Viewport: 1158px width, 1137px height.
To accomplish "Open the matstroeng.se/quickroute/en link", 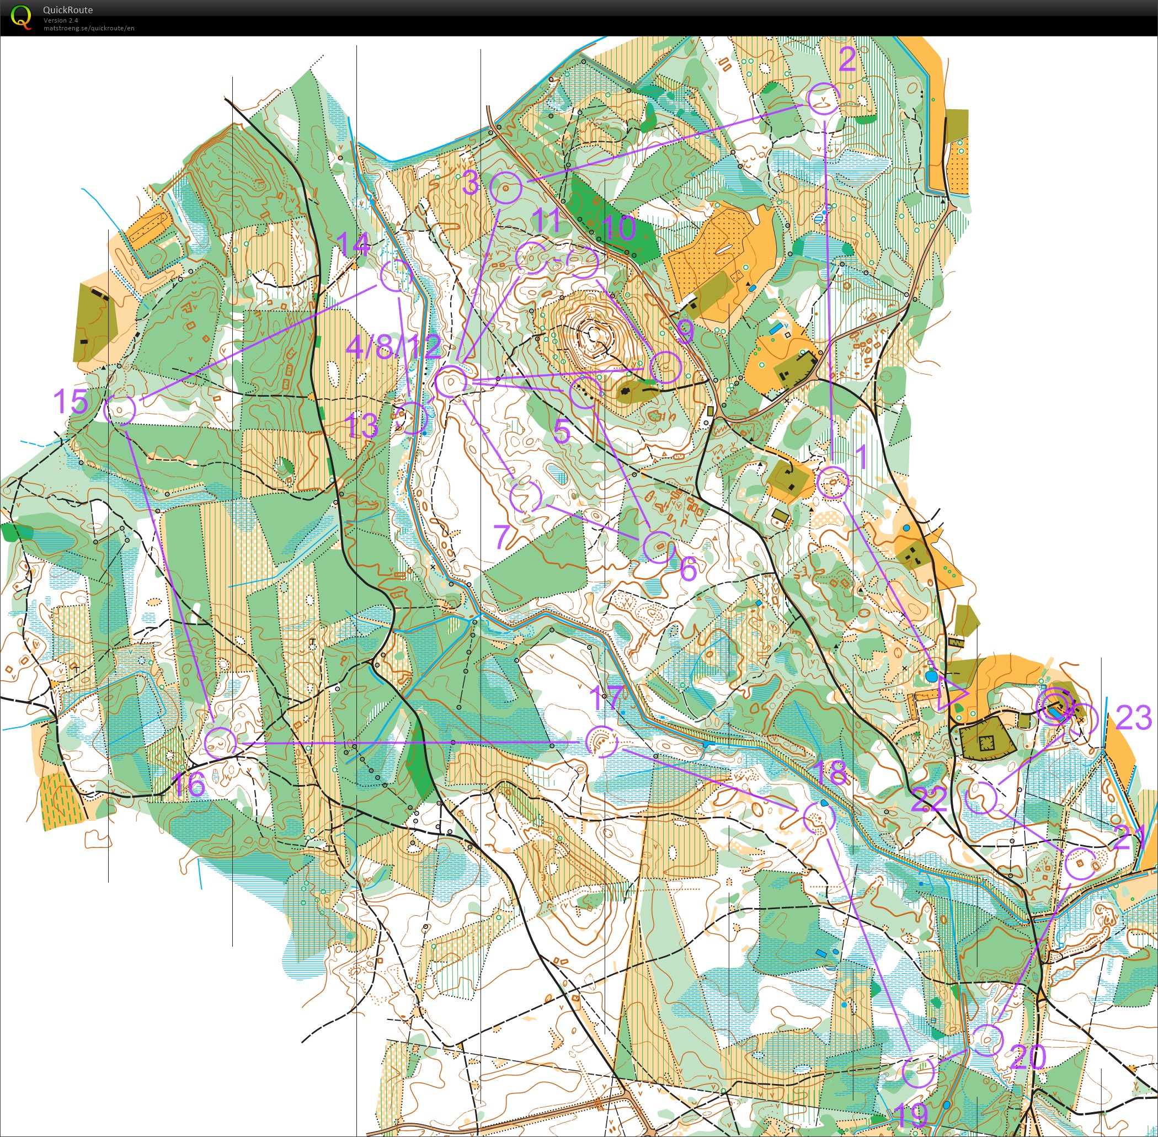I will tap(88, 28).
